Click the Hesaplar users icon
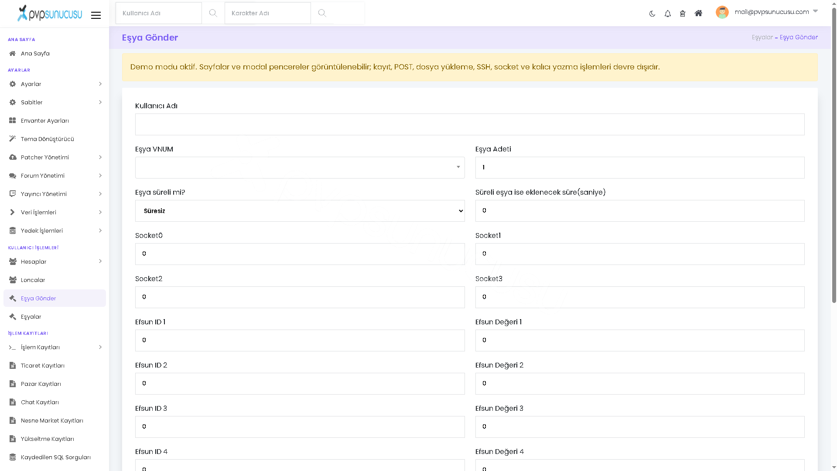Screen dimensions: 837x471 click(13, 261)
